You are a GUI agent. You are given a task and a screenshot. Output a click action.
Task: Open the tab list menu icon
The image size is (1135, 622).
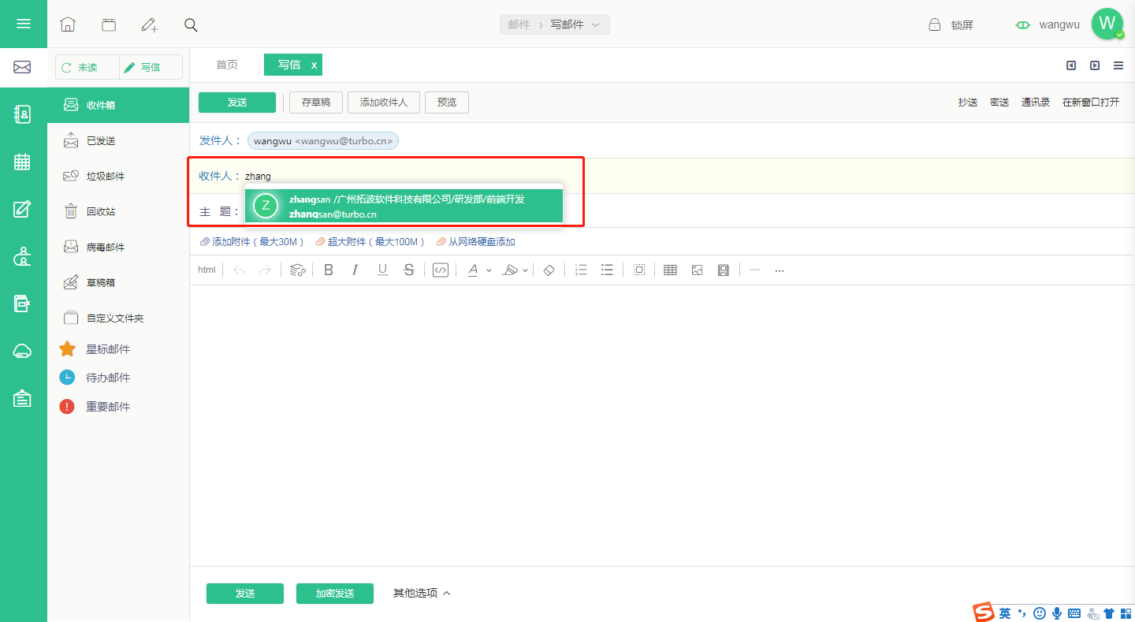(1118, 65)
